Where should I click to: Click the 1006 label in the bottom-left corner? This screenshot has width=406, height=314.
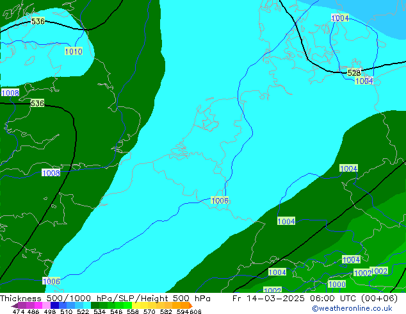click(x=51, y=281)
